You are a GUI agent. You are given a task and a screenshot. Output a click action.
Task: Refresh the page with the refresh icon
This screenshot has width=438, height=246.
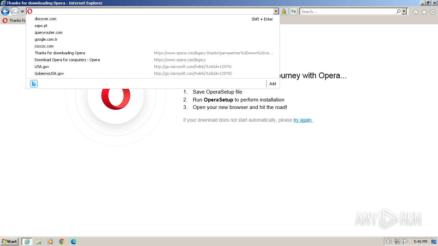tap(294, 11)
